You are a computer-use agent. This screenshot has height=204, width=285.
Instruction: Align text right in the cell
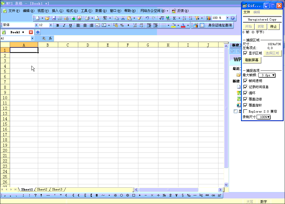click(x=91, y=25)
